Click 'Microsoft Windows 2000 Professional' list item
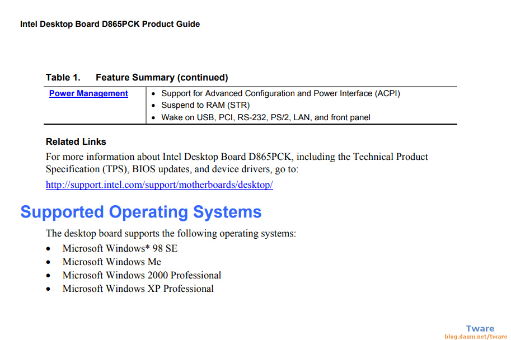 tap(142, 275)
